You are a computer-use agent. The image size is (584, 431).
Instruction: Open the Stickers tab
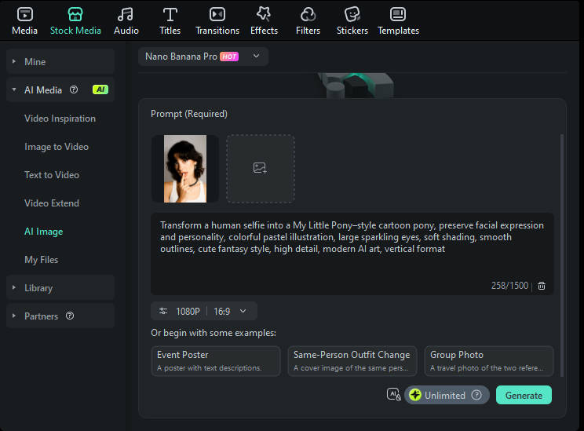[x=352, y=21]
